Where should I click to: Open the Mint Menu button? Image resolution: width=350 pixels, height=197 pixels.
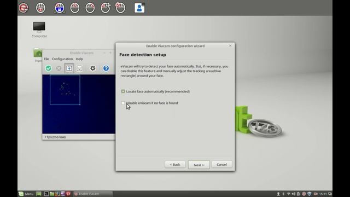pyautogui.click(x=26, y=194)
